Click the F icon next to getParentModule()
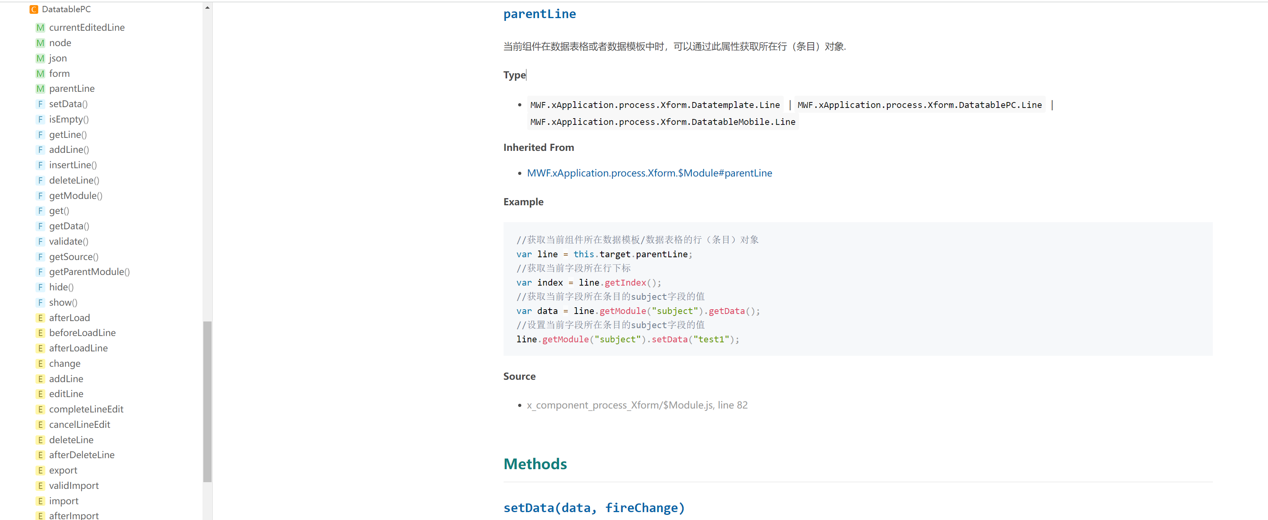Screen dimensions: 1268x520 coord(40,271)
